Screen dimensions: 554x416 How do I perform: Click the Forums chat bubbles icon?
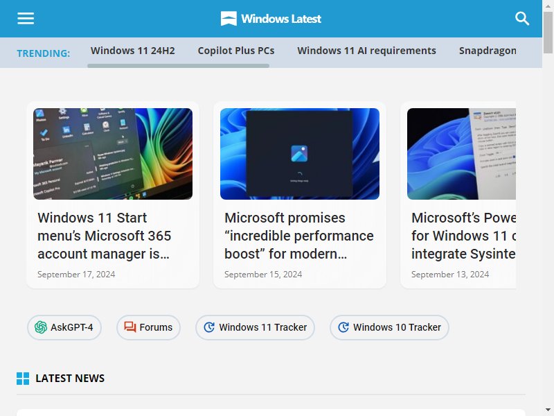click(129, 327)
